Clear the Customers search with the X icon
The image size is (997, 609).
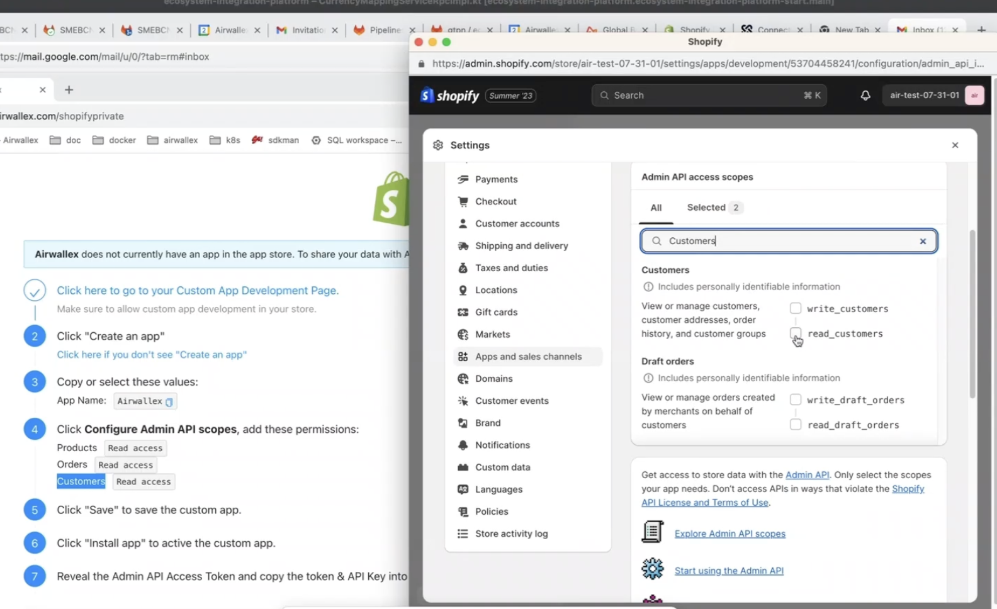(x=923, y=241)
